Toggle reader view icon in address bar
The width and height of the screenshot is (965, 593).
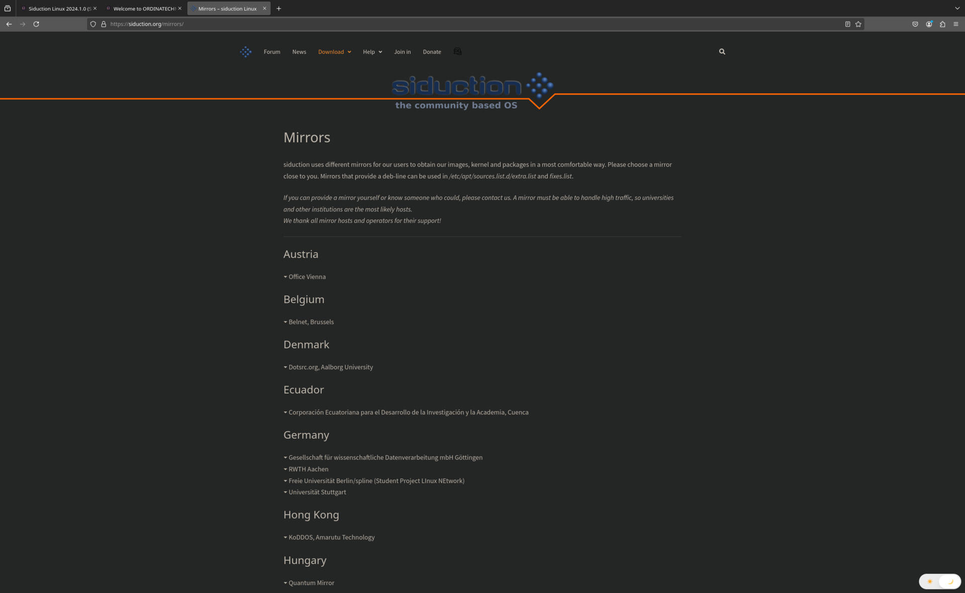[x=847, y=24]
